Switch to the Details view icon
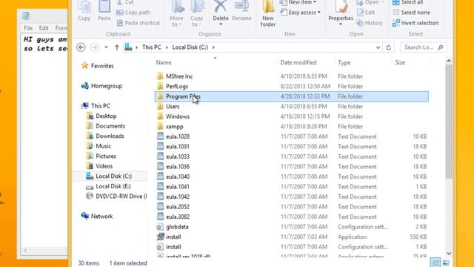The height and width of the screenshot is (267, 474). click(435, 263)
